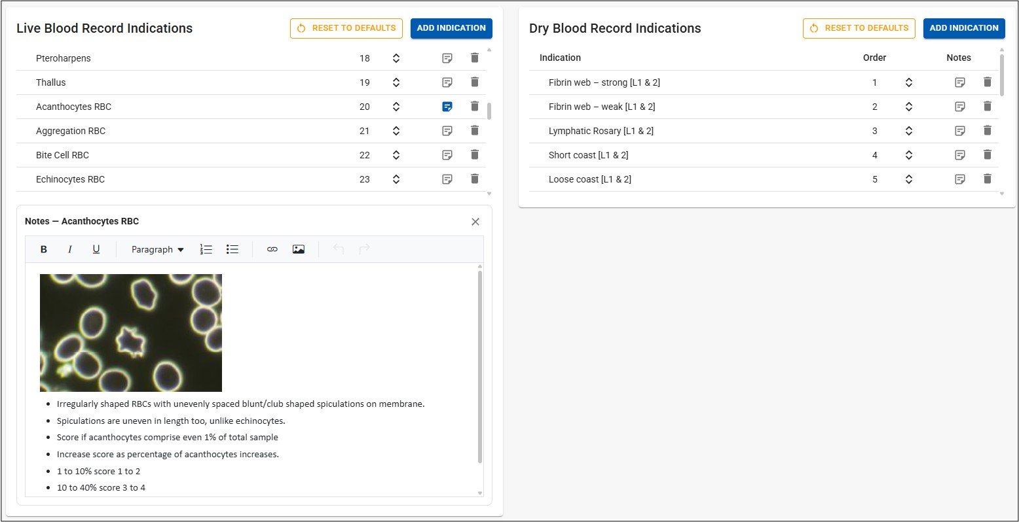Click the '10 to 40% score 3 to 4' bullet
Image resolution: width=1019 pixels, height=522 pixels.
coord(102,487)
